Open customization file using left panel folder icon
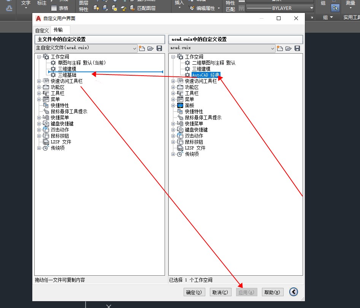 150,48
